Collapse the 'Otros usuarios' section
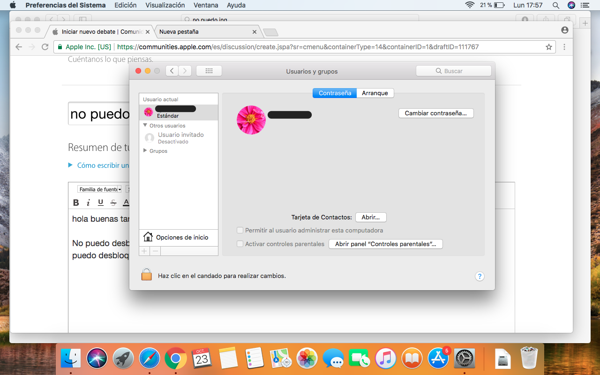 pyautogui.click(x=145, y=126)
